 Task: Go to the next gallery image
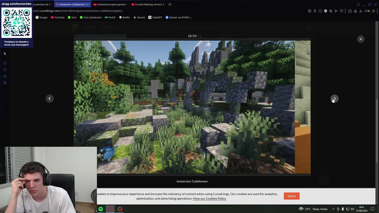point(334,99)
